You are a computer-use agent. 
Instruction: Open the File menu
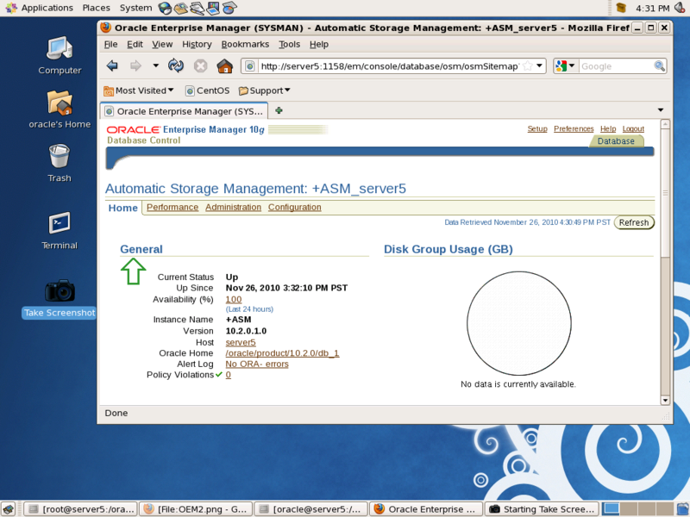point(110,45)
